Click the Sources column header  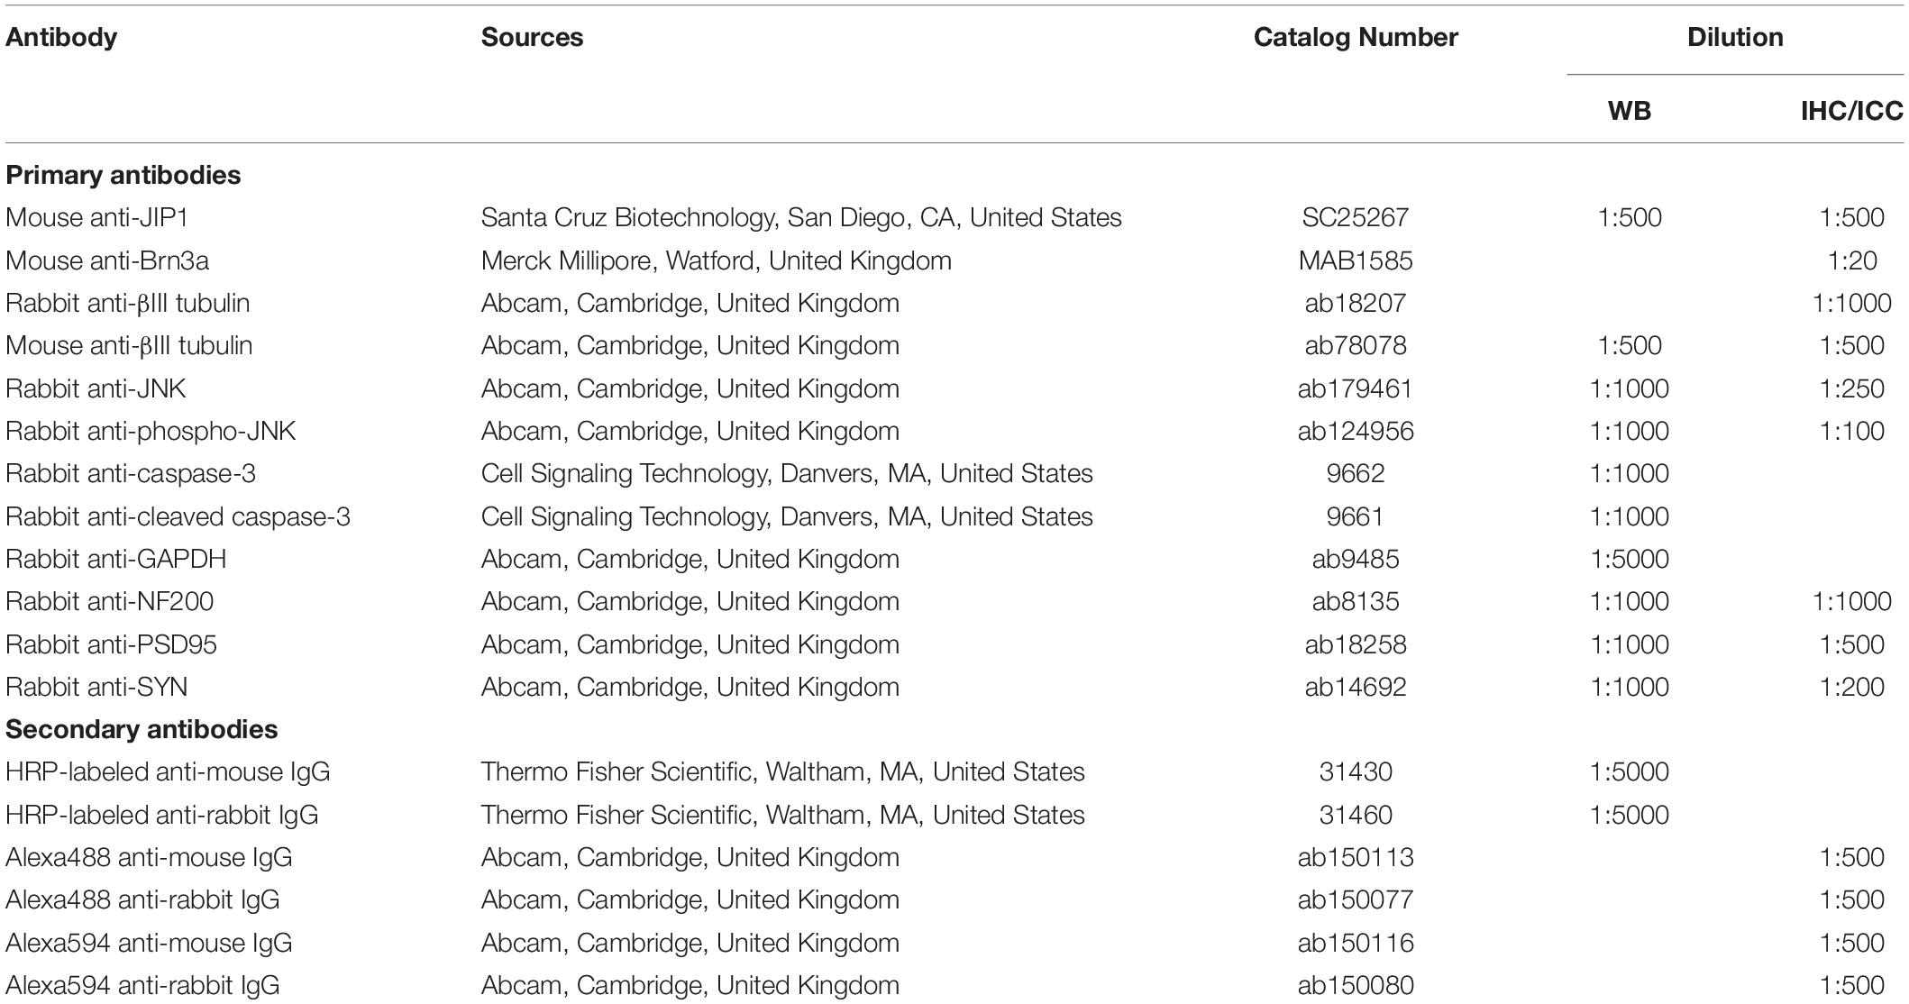[x=532, y=38]
